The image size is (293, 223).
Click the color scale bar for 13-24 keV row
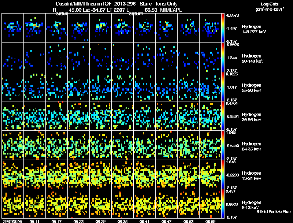click(223, 175)
